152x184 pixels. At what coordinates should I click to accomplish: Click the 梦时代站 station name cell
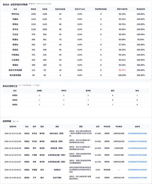(x=15, y=14)
